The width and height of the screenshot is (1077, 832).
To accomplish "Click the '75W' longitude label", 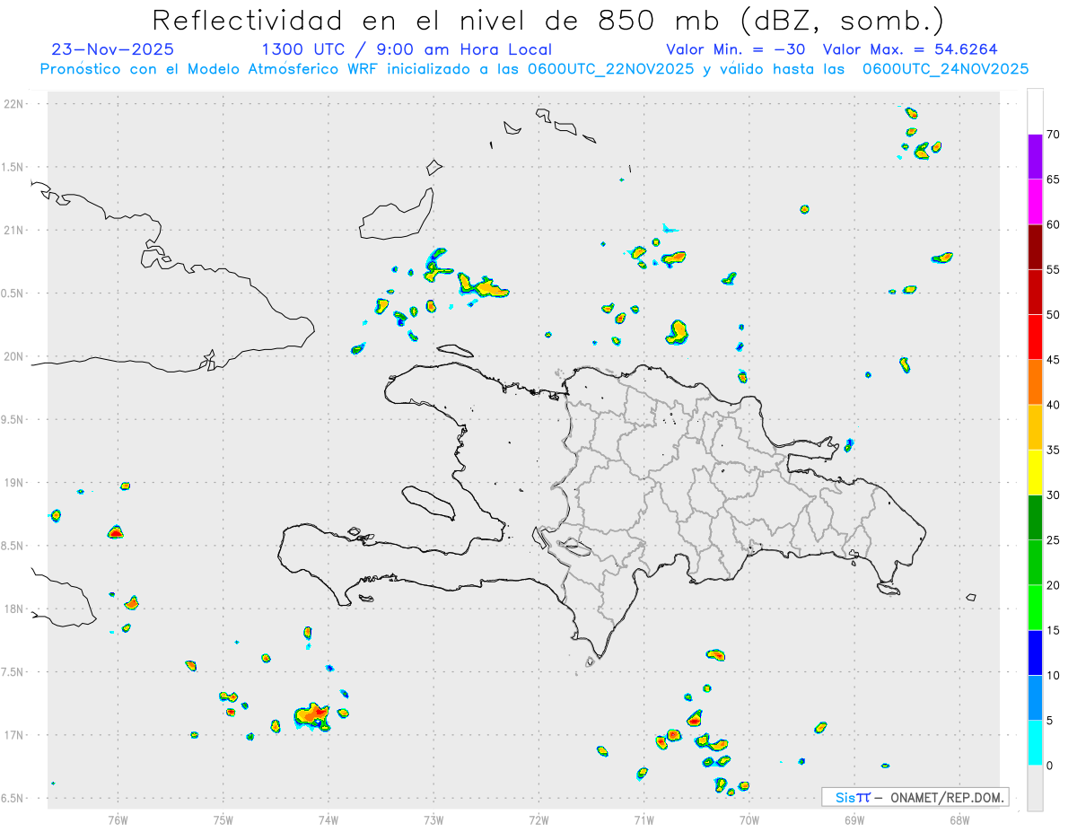I will click(223, 819).
